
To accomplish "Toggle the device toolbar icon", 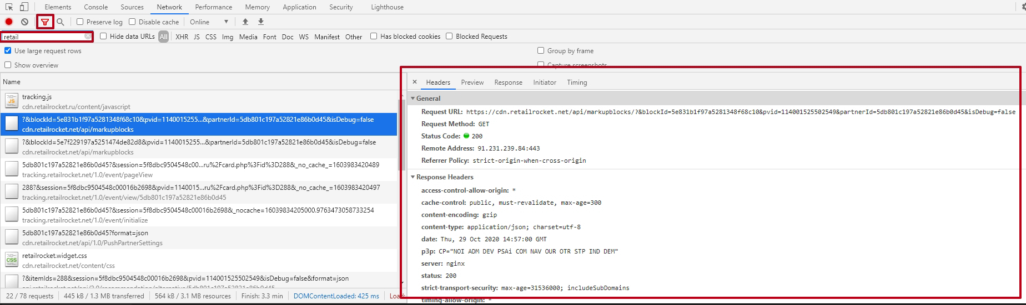I will 24,7.
